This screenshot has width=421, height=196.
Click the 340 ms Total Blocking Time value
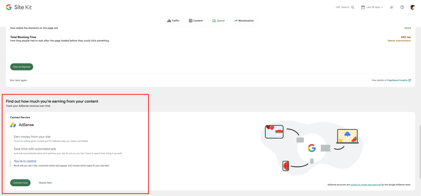(x=406, y=37)
